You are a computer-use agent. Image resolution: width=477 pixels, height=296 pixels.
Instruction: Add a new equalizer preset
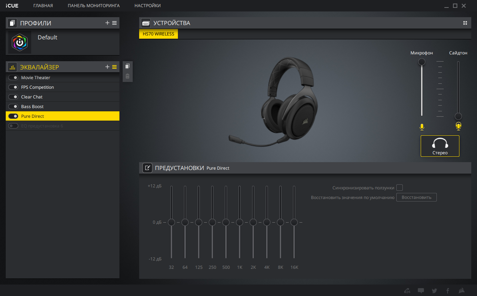click(x=107, y=67)
